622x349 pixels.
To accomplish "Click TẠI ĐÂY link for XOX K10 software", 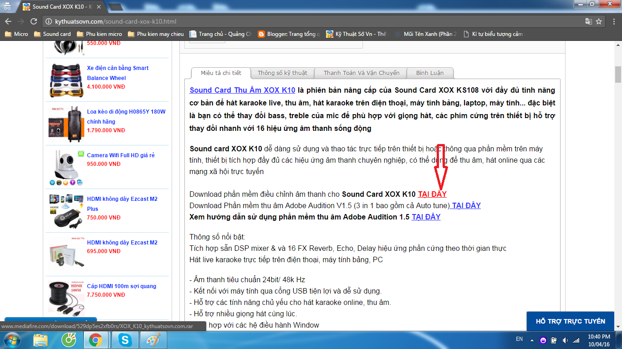I will coord(432,194).
